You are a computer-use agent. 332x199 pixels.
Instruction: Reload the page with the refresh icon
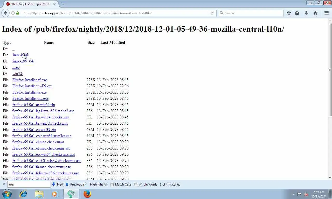[212, 13]
